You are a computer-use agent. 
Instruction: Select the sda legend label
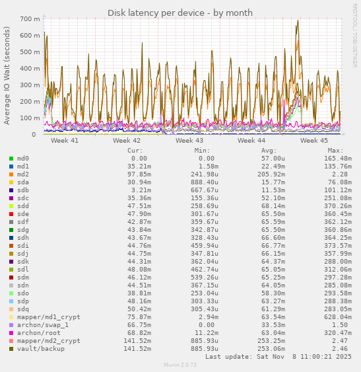23,182
